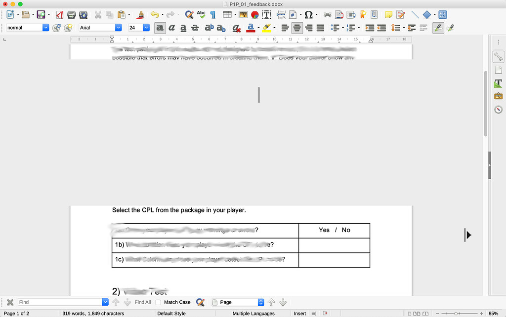The image size is (506, 317).
Task: Insert a text box using the T icon
Action: (x=266, y=14)
